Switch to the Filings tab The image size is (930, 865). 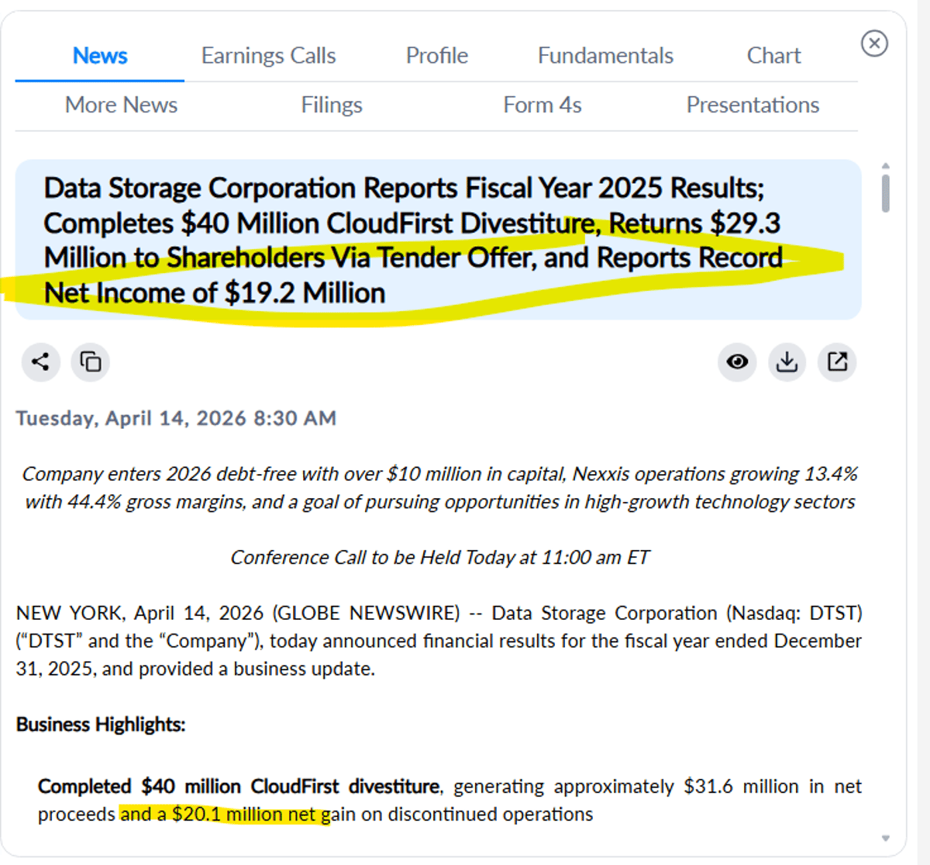(332, 105)
